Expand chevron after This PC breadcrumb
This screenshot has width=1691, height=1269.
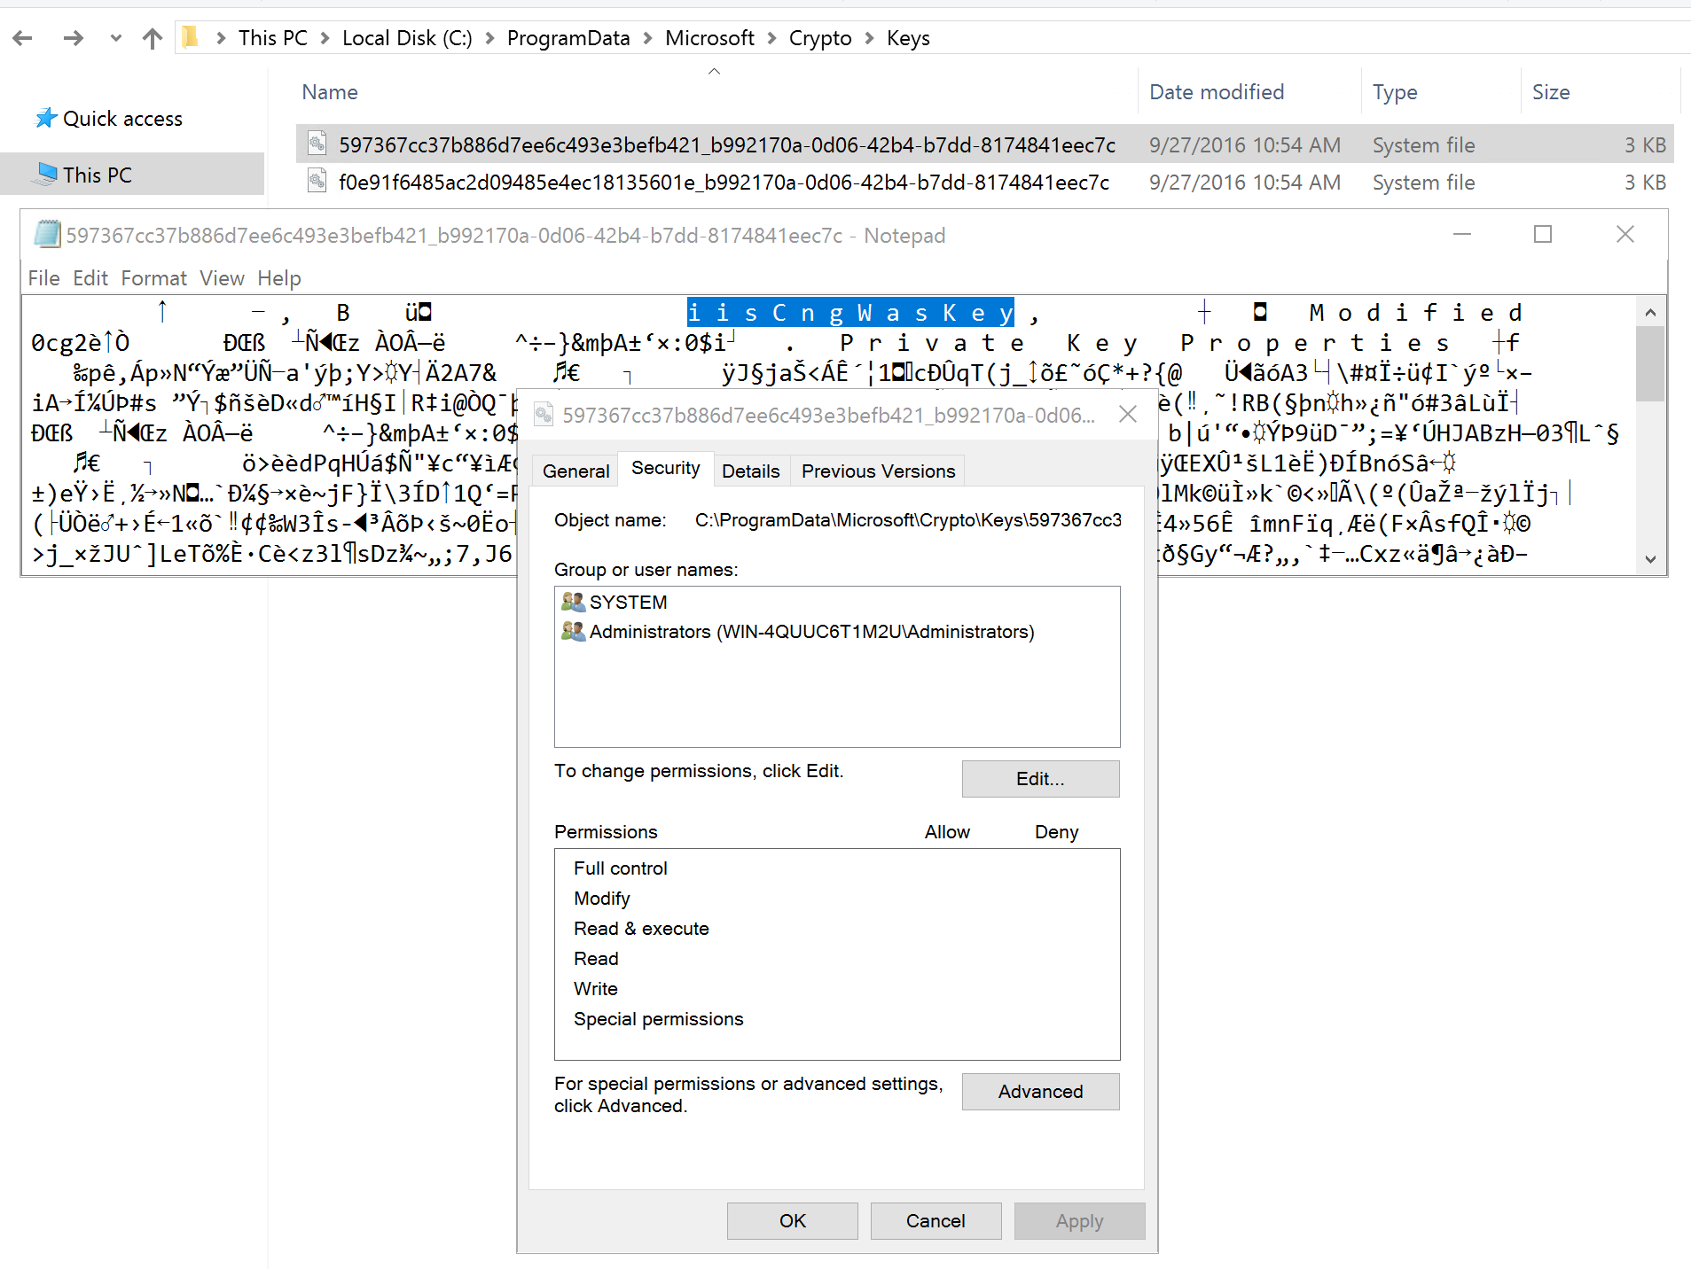[x=325, y=38]
